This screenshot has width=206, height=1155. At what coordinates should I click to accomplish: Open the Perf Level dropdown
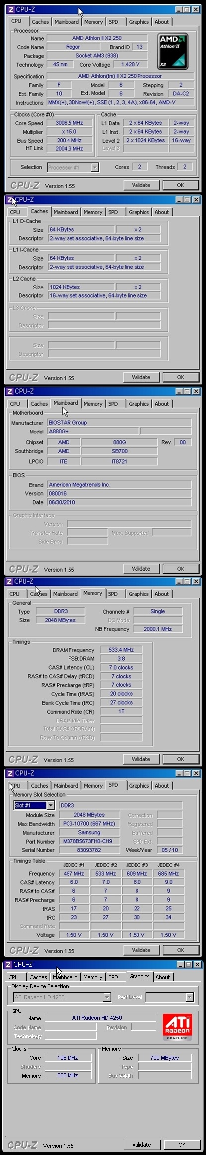click(189, 997)
